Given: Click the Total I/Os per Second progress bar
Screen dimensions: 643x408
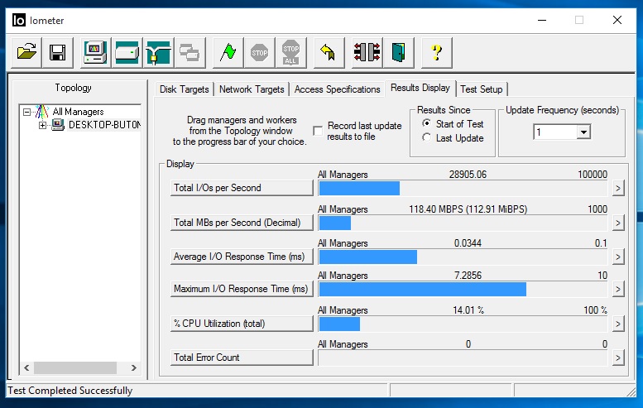Looking at the screenshot, I should [463, 188].
